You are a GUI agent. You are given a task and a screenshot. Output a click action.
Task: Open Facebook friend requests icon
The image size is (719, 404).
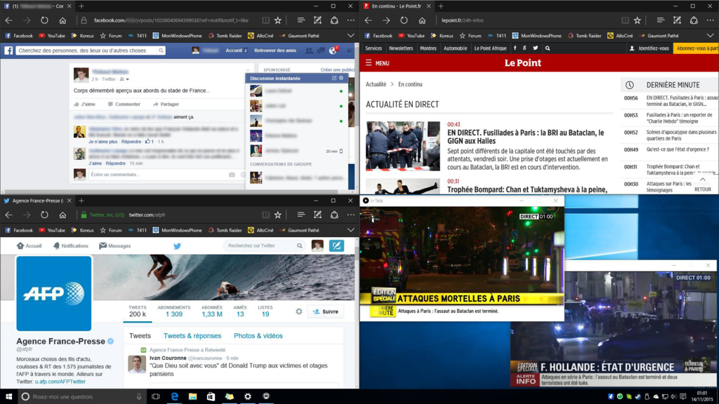[x=309, y=50]
